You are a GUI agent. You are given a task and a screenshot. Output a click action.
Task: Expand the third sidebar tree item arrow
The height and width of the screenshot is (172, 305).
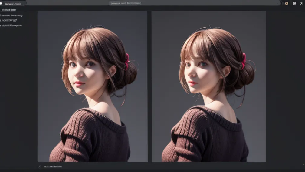pyautogui.click(x=1, y=25)
